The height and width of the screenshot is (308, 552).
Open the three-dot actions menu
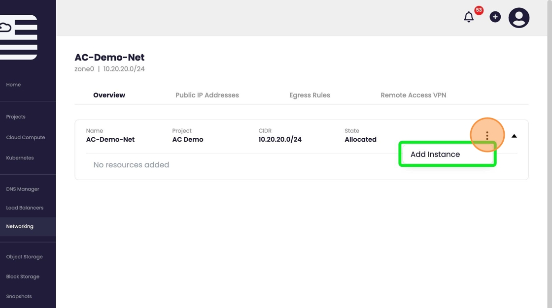(x=487, y=135)
